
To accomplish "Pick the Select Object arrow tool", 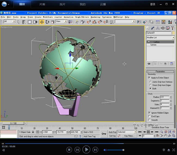I will [19, 22].
